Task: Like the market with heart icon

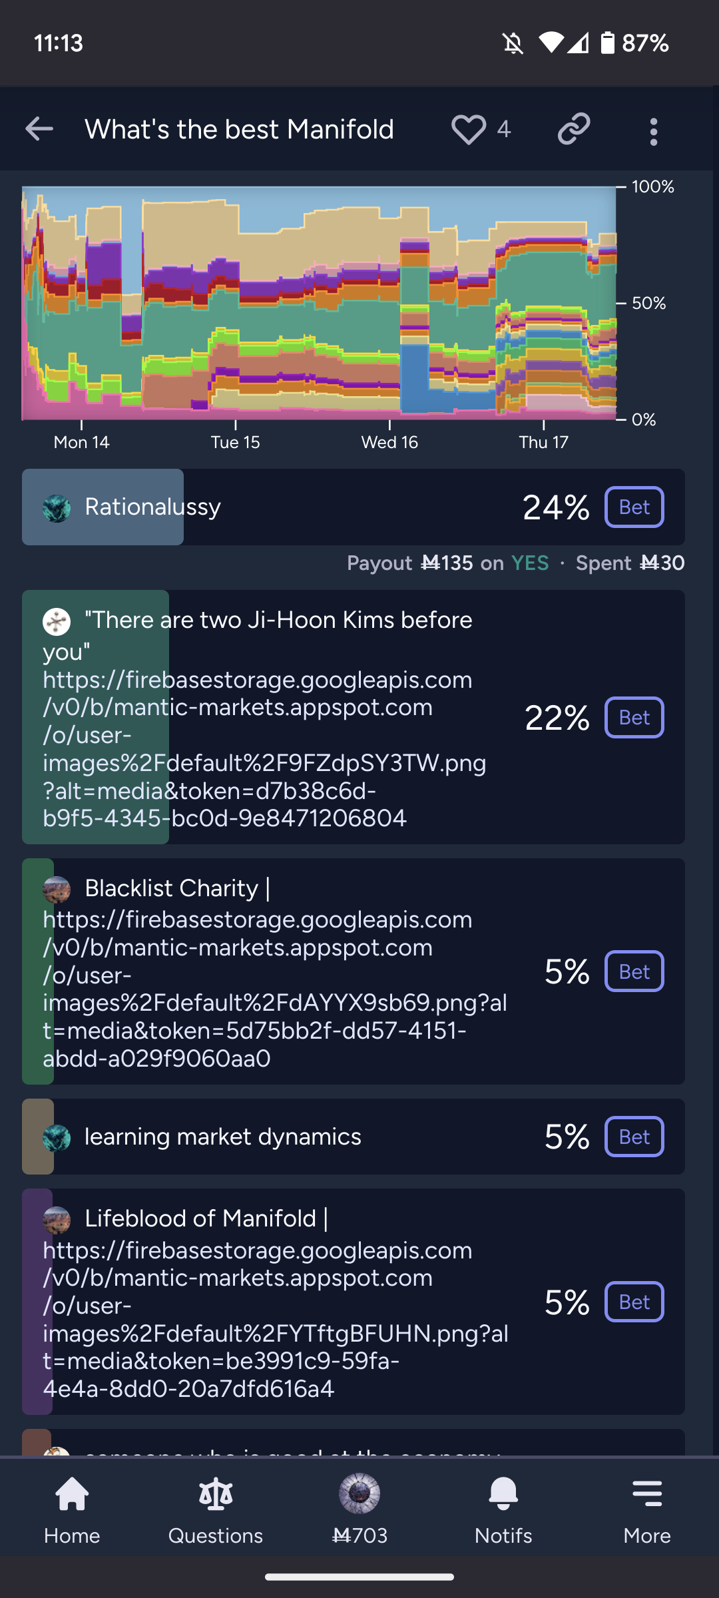Action: pos(469,129)
